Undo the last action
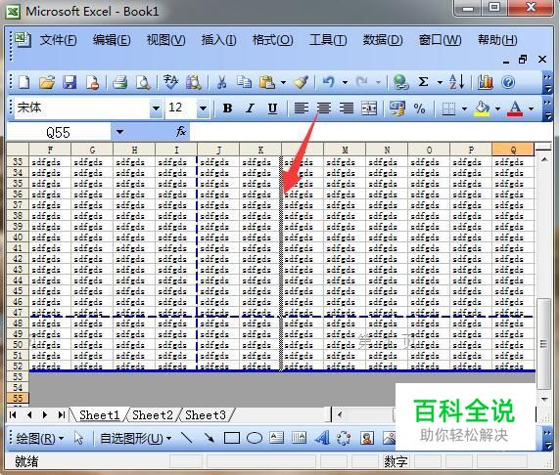Viewport: 560px width, 475px height. [x=329, y=82]
